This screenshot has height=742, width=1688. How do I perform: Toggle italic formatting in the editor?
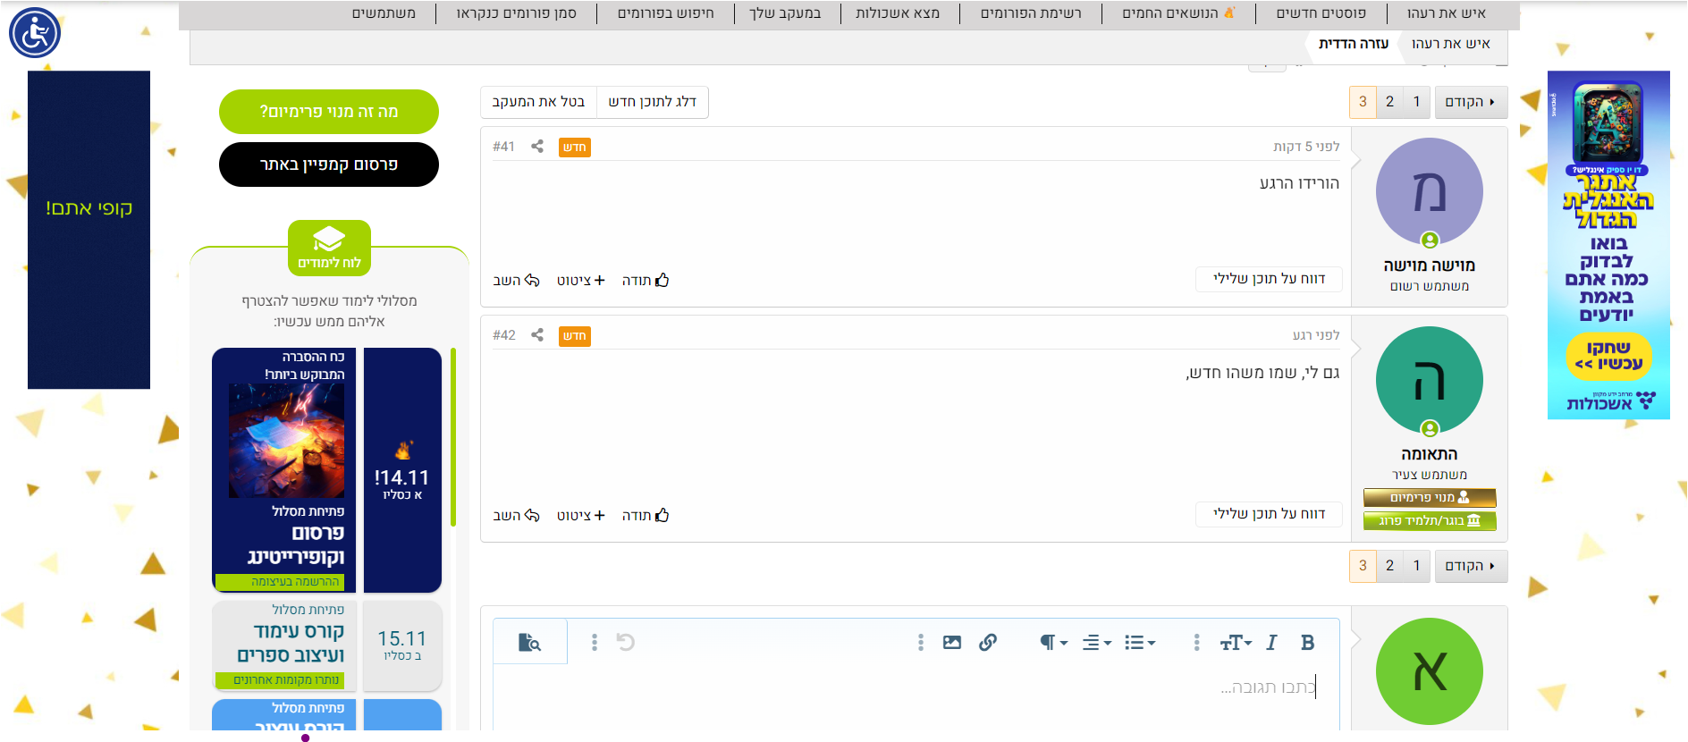point(1271,642)
